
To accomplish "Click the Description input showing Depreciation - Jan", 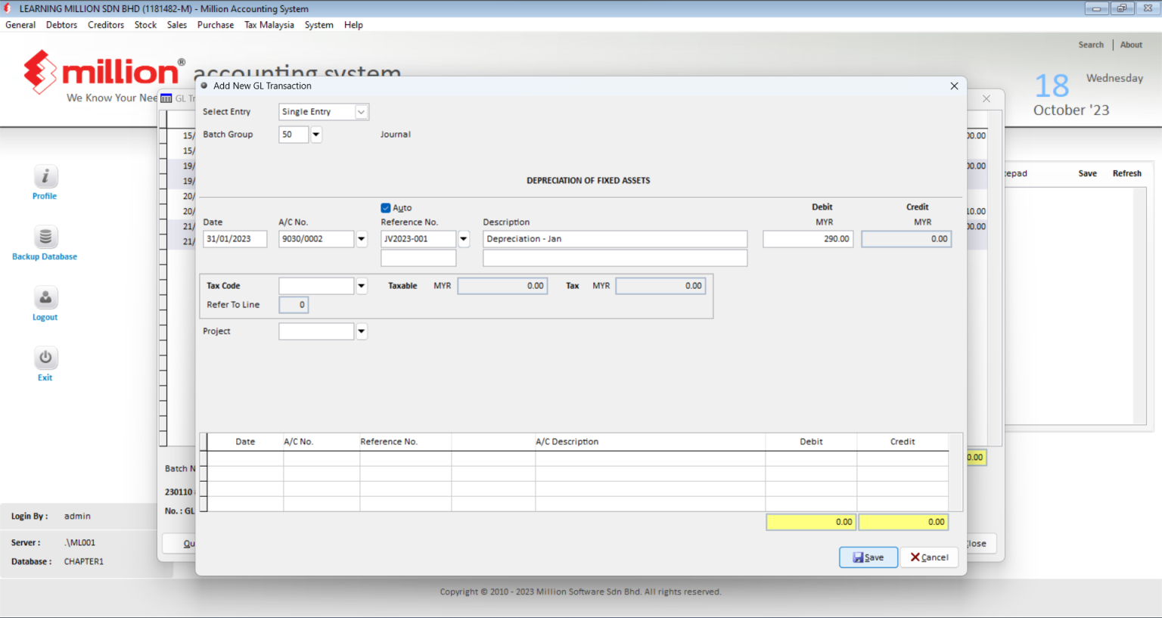I will 614,238.
